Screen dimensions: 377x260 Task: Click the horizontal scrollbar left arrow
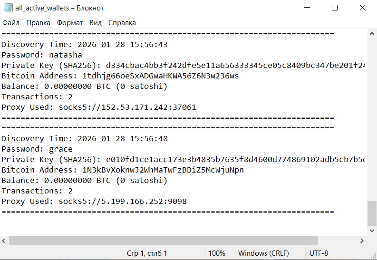pyautogui.click(x=4, y=241)
